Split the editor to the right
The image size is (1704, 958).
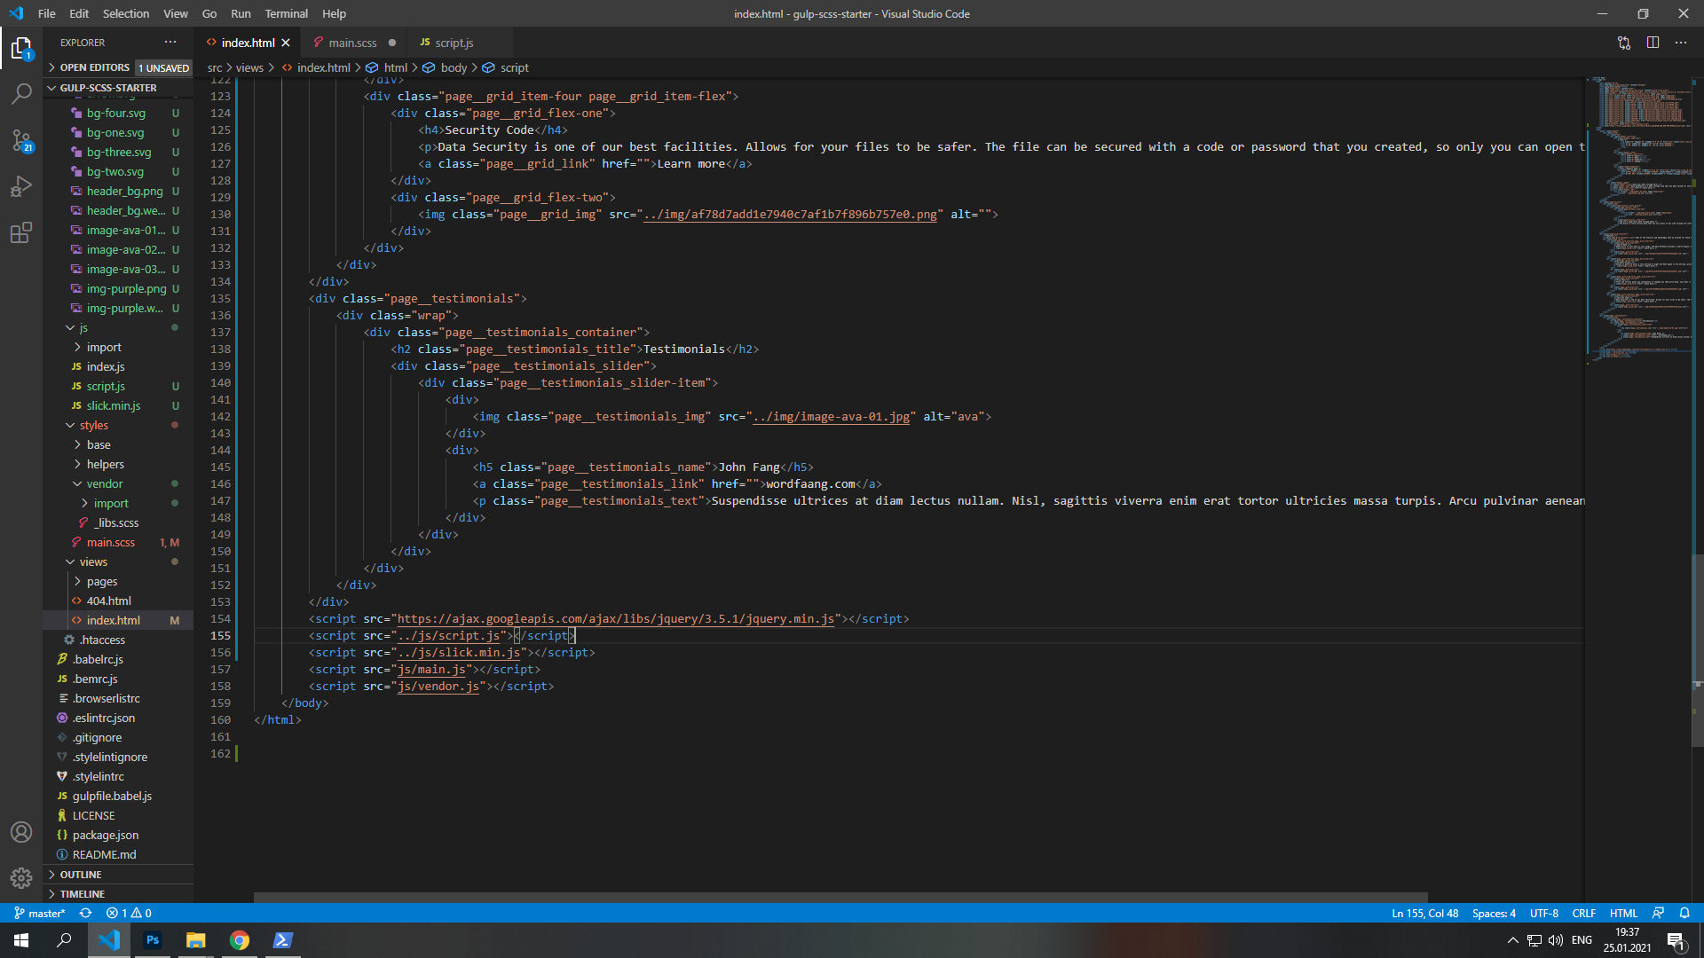[1653, 43]
